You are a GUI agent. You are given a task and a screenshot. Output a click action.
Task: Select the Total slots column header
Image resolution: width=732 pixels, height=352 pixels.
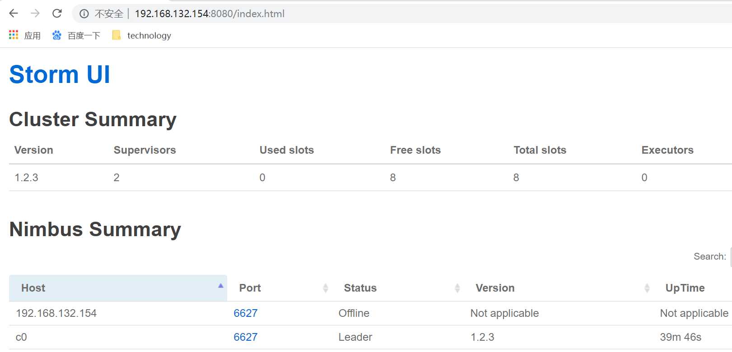540,150
